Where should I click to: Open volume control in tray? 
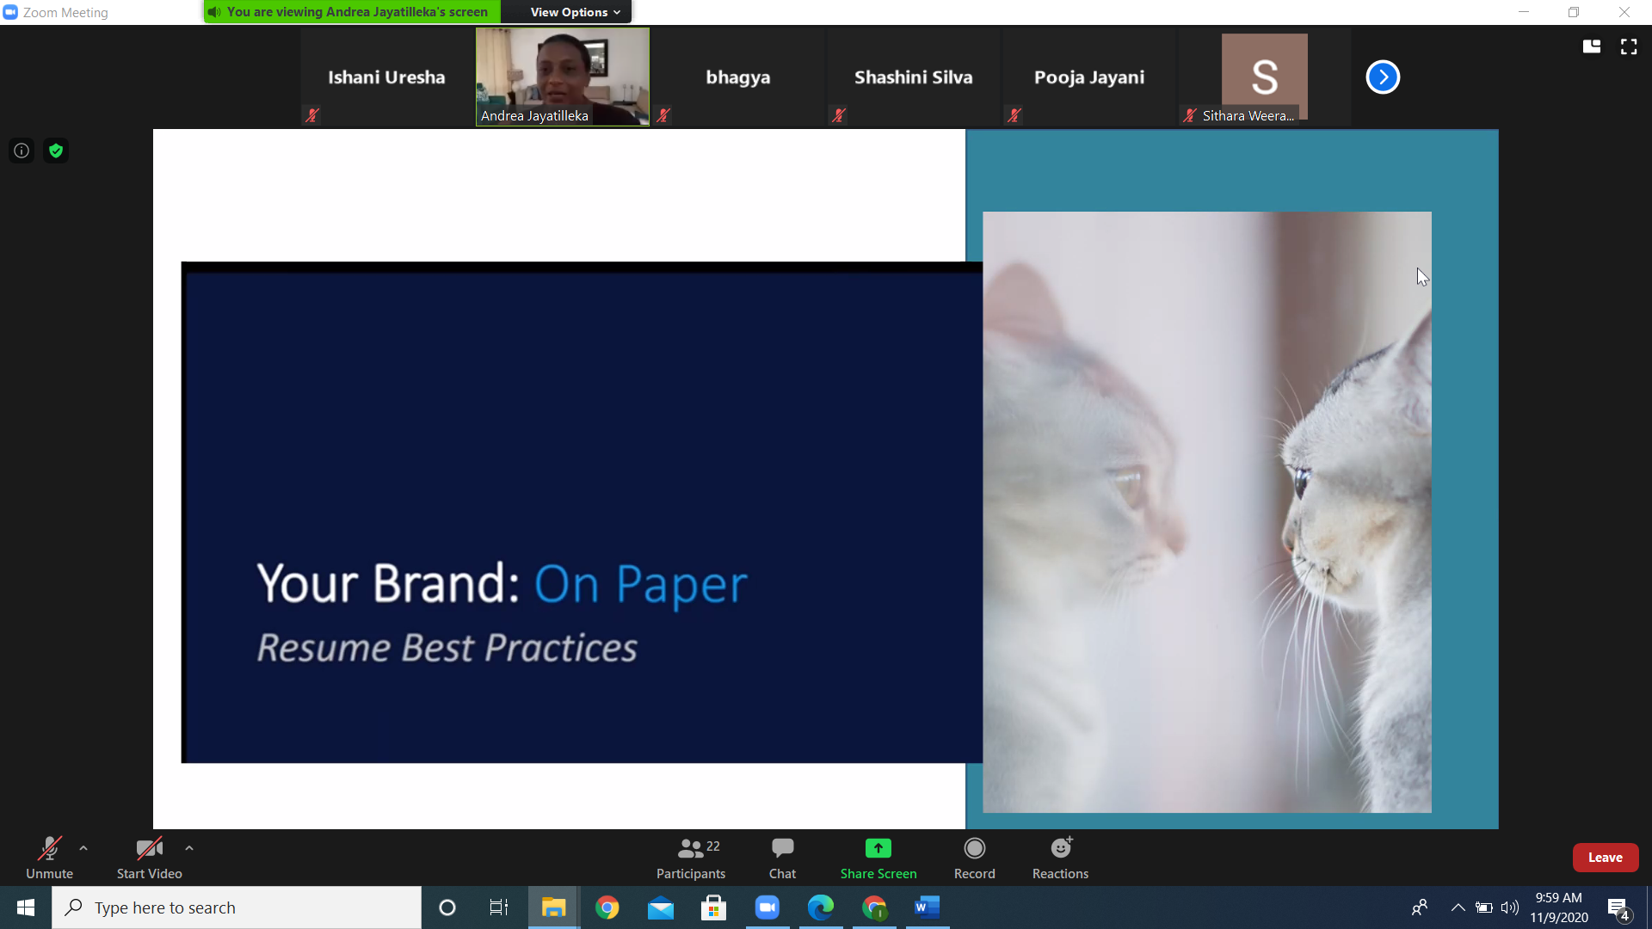1510,907
